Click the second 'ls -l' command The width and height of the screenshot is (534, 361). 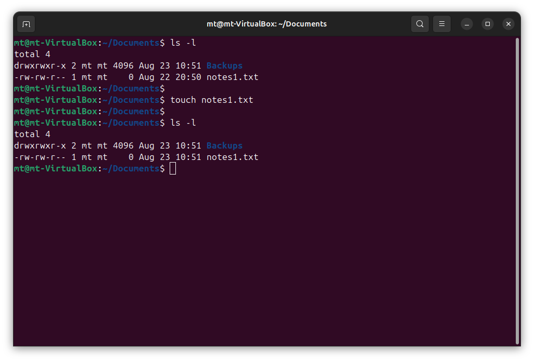click(x=183, y=123)
